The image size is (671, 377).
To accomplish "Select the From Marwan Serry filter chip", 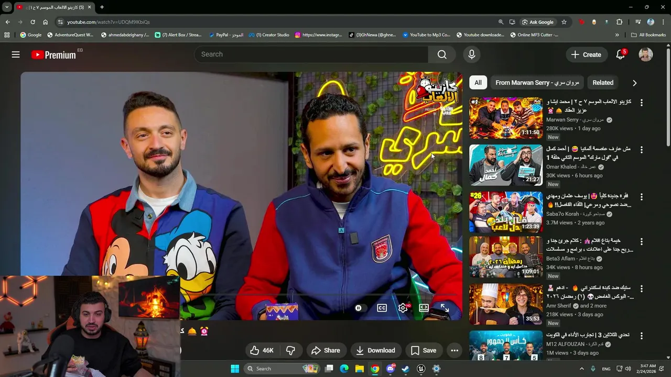I will coord(537,83).
